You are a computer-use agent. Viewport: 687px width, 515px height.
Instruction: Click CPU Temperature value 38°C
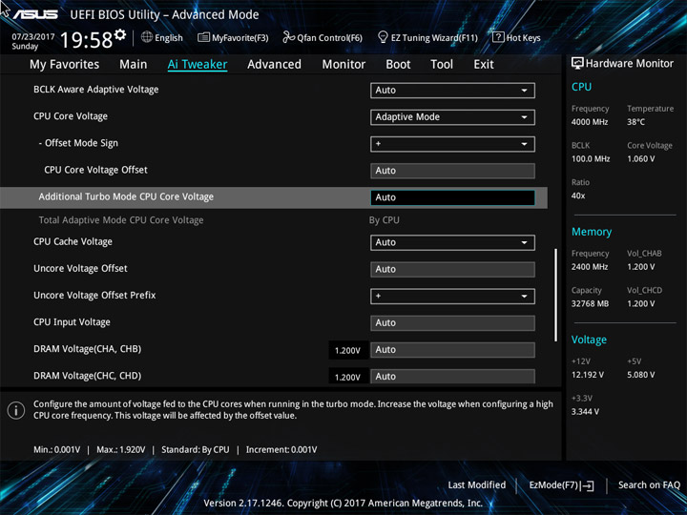(x=635, y=122)
